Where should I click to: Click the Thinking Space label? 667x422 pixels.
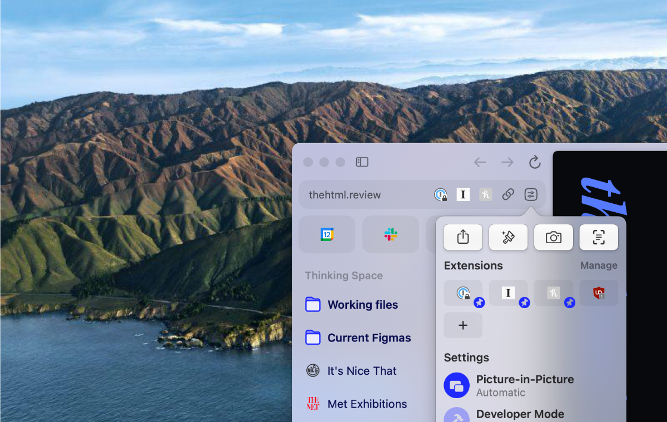click(344, 275)
